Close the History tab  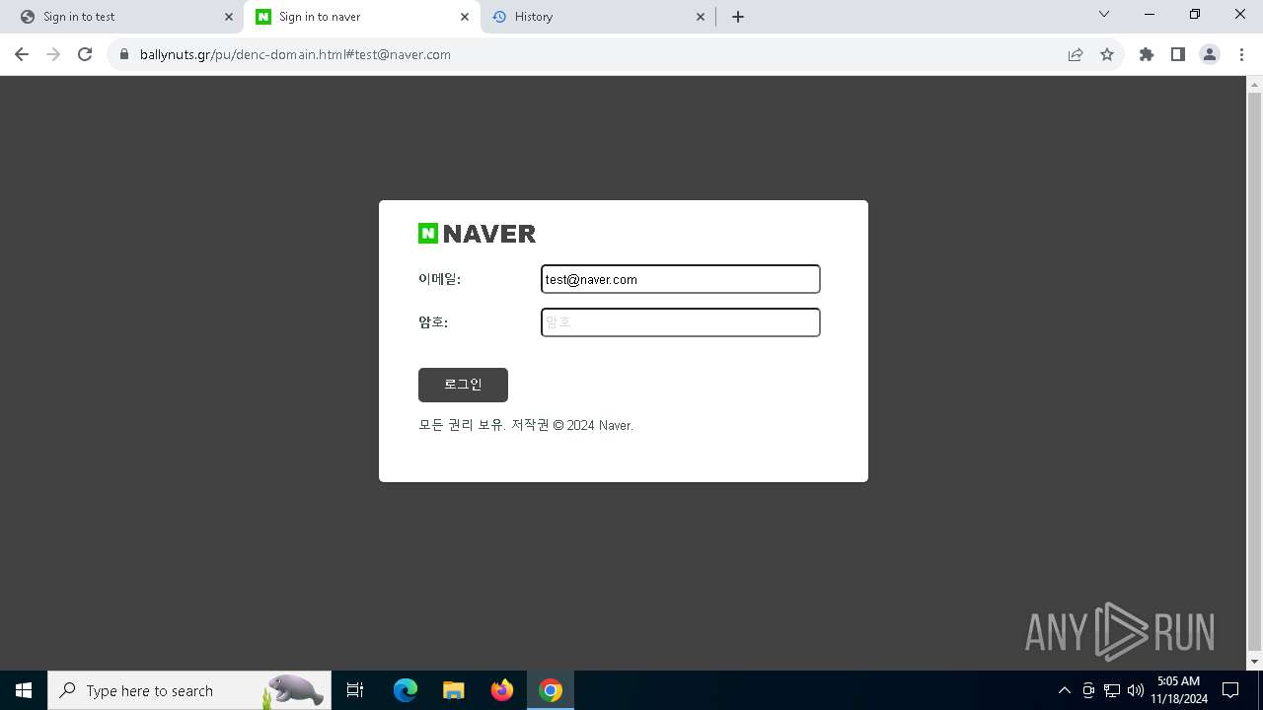tap(701, 17)
